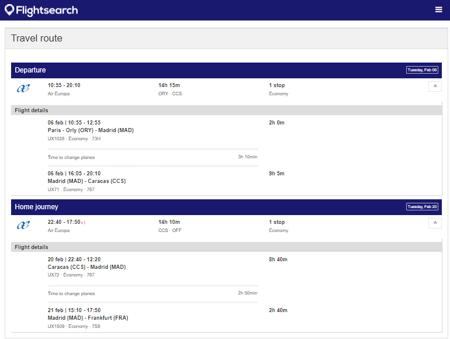Select the 3h 10min layover time

point(247,157)
